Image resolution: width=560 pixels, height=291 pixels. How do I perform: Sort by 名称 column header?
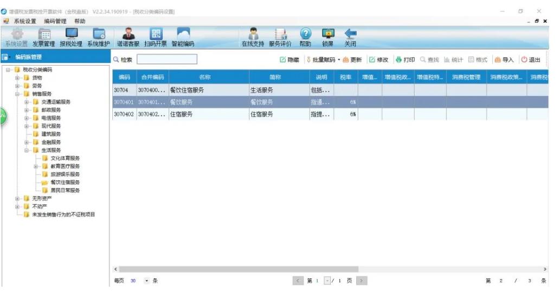click(209, 77)
